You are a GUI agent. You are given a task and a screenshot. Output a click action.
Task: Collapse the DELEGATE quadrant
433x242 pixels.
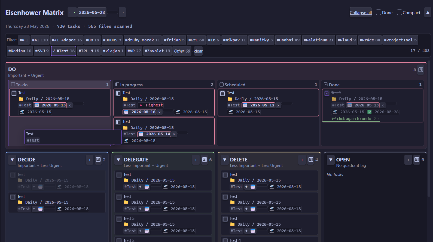pyautogui.click(x=118, y=160)
